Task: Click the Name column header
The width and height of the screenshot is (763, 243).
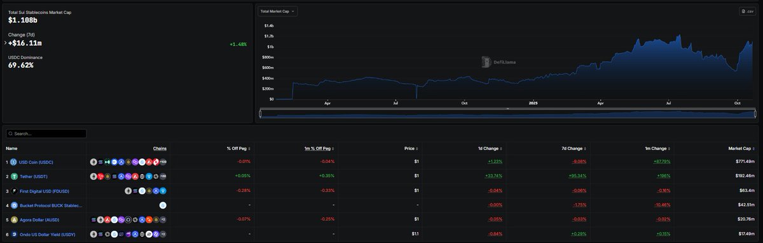Action: click(x=11, y=148)
